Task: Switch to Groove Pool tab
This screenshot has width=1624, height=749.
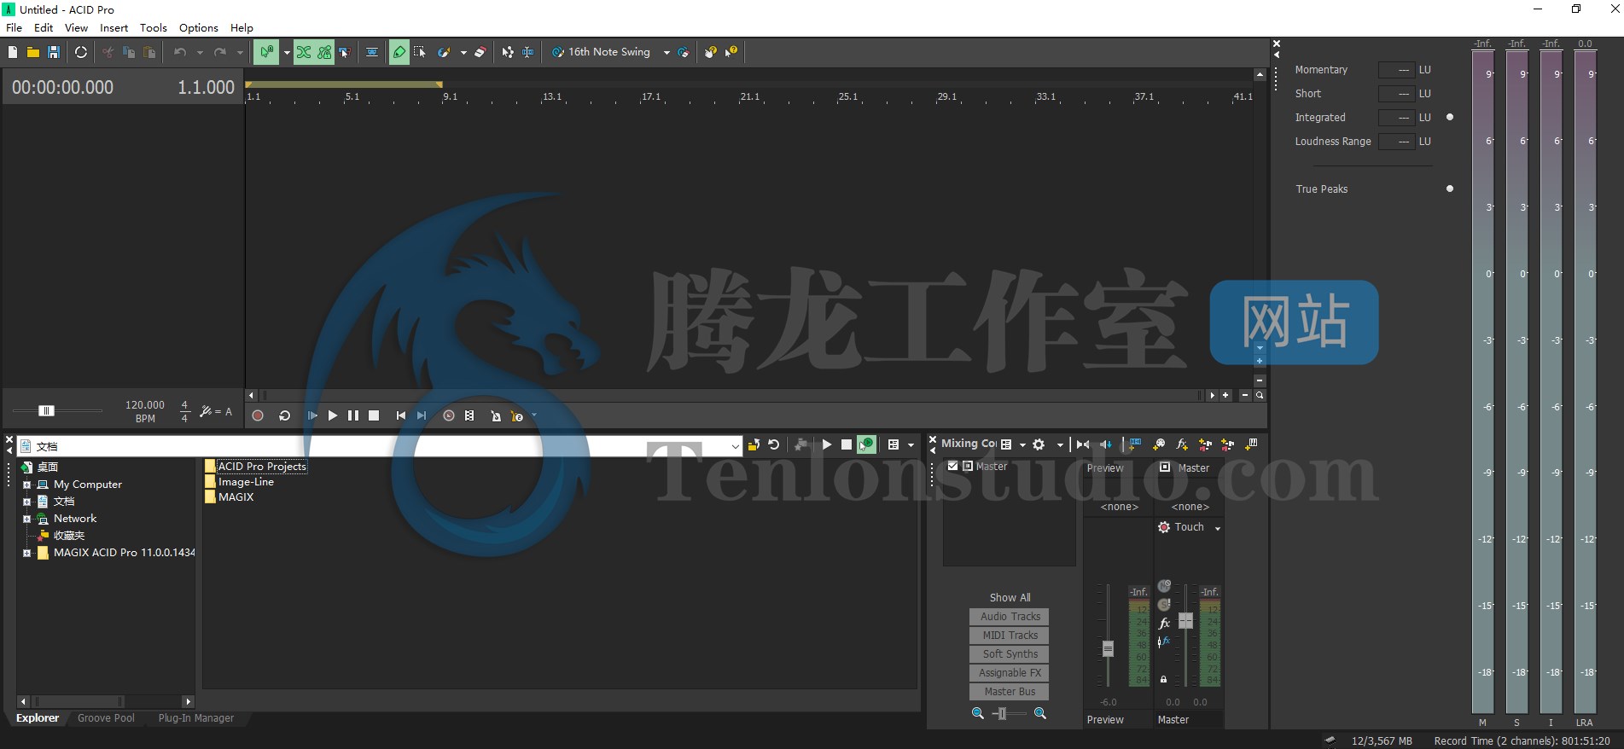Action: [106, 718]
